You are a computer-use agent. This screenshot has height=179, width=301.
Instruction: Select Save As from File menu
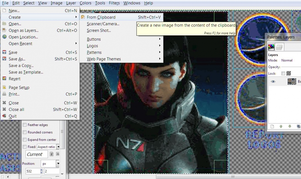coord(17,59)
